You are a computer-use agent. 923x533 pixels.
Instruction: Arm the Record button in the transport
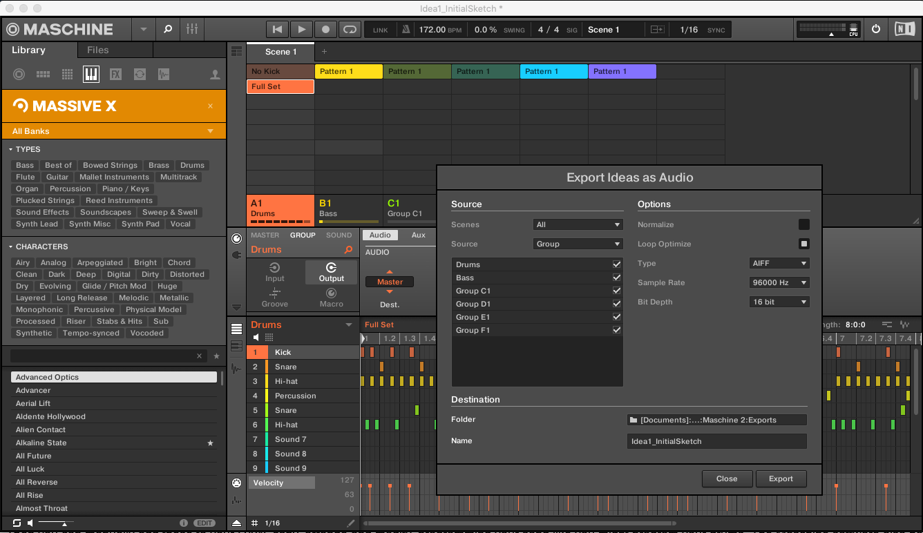pos(325,29)
